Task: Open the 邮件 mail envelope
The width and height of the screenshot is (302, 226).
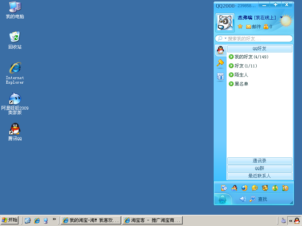Action: coord(253,27)
